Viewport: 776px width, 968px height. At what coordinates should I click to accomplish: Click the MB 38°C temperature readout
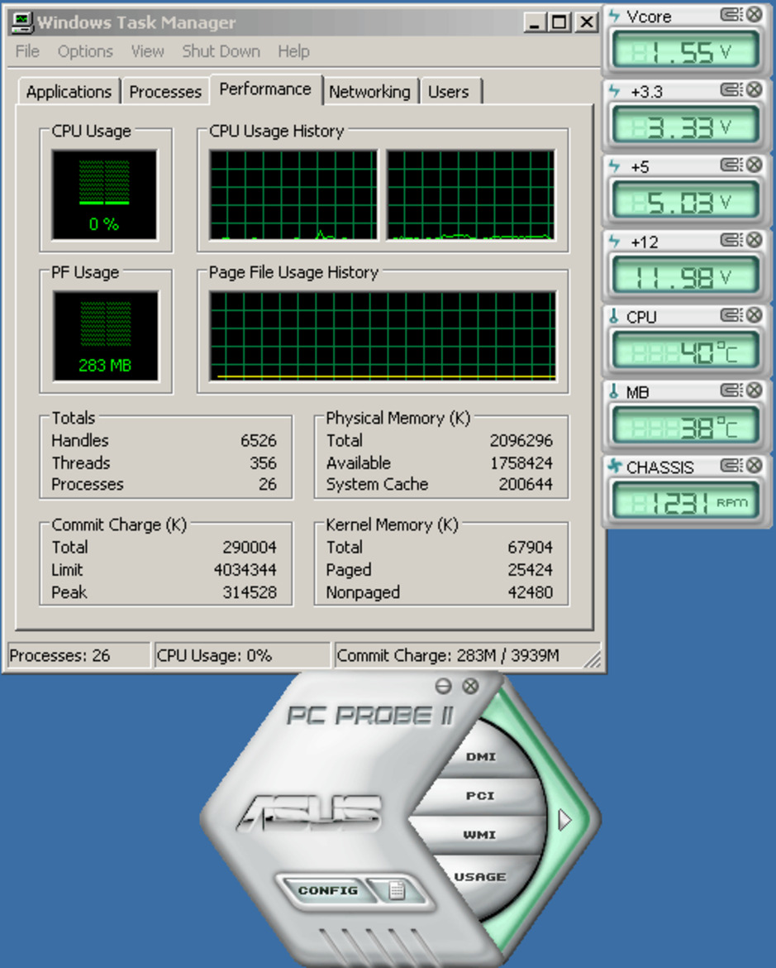(685, 426)
